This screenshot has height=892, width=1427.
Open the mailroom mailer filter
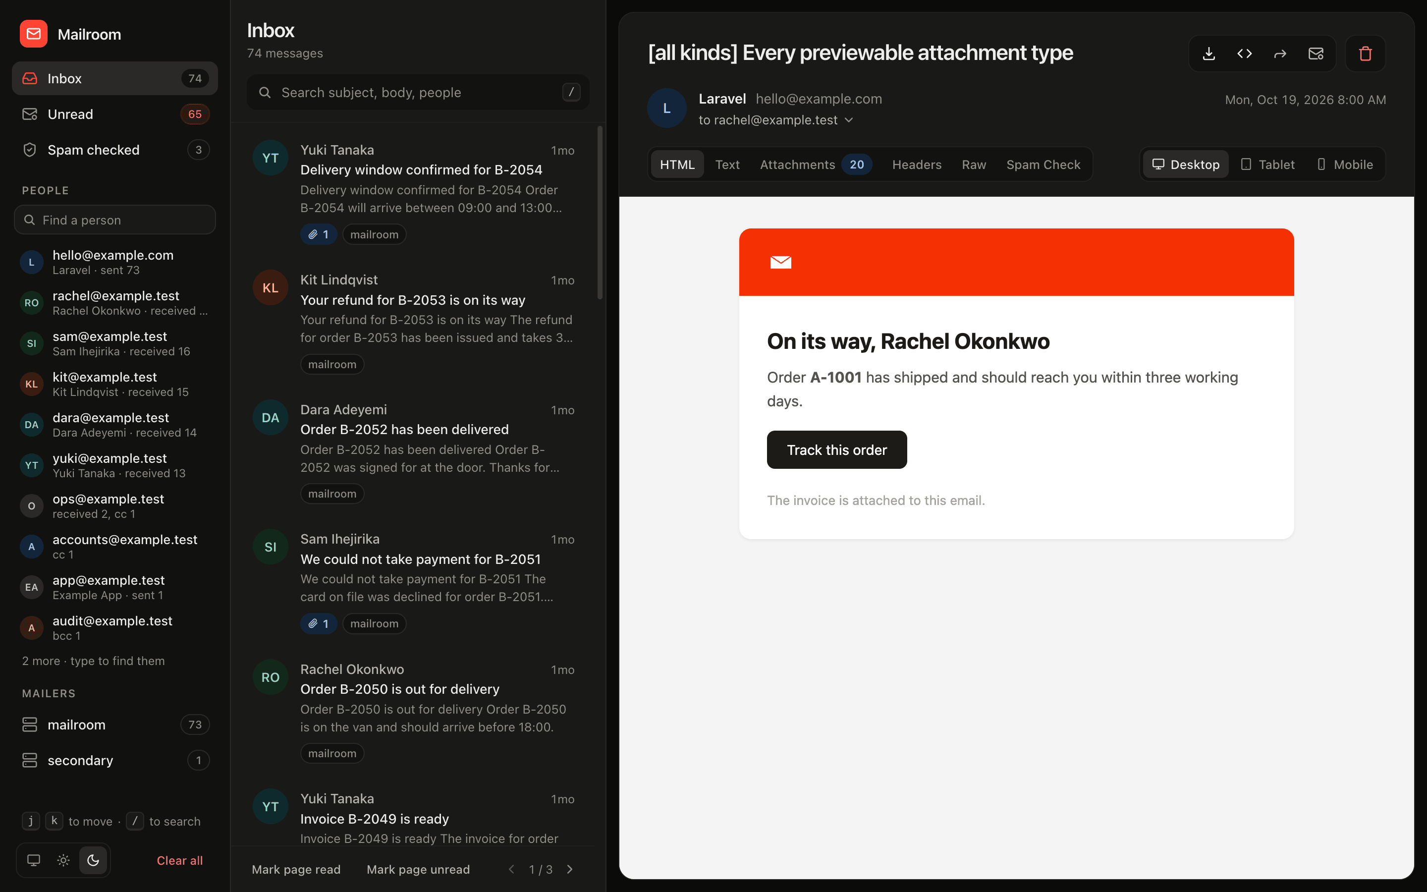click(x=115, y=725)
